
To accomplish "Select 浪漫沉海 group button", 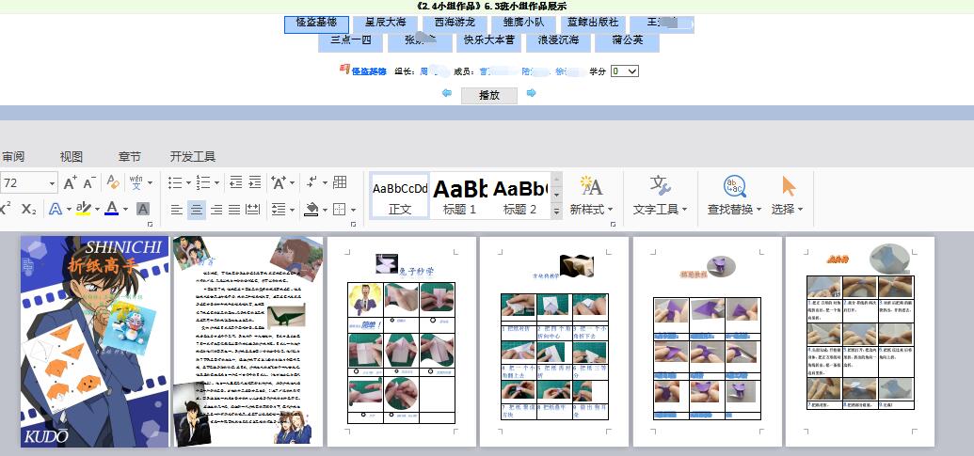I will pos(558,42).
